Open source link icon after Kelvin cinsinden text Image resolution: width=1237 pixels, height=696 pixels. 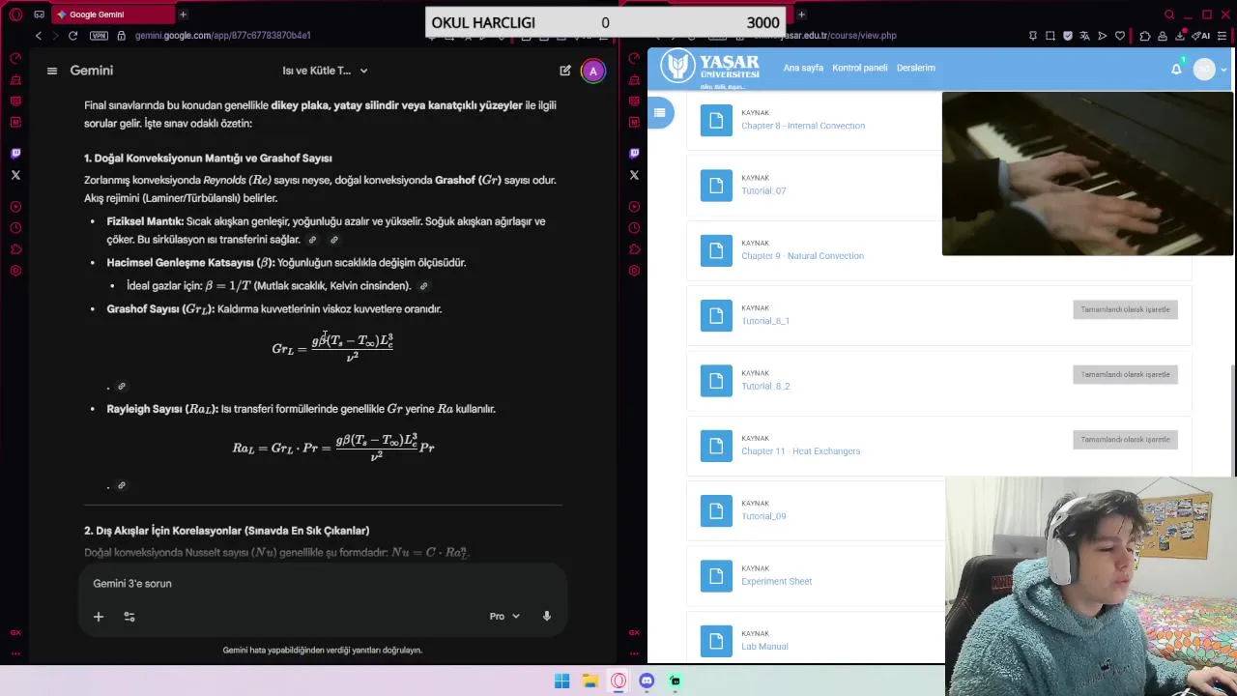423,286
